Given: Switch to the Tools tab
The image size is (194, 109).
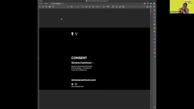Looking at the screenshot, I should 46,3.
